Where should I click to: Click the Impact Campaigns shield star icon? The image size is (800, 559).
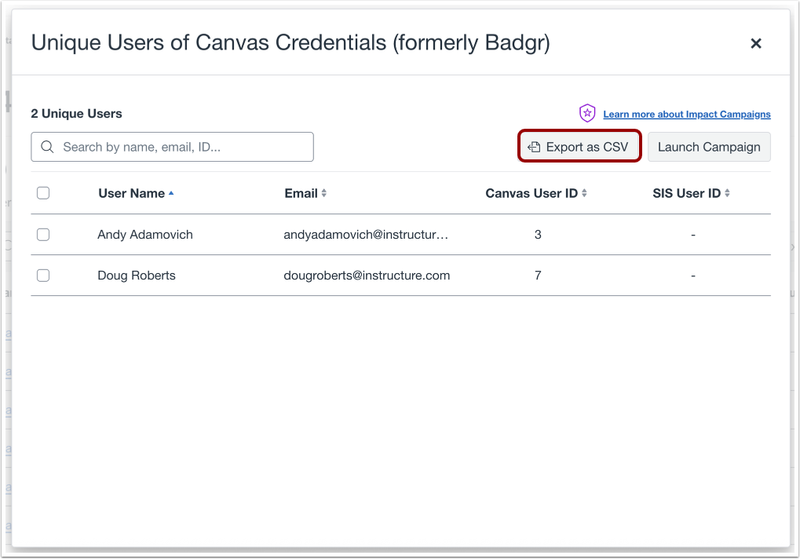pyautogui.click(x=587, y=113)
